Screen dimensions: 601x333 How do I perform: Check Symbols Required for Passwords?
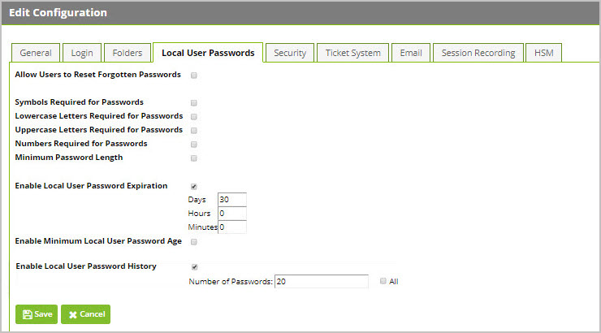[194, 103]
